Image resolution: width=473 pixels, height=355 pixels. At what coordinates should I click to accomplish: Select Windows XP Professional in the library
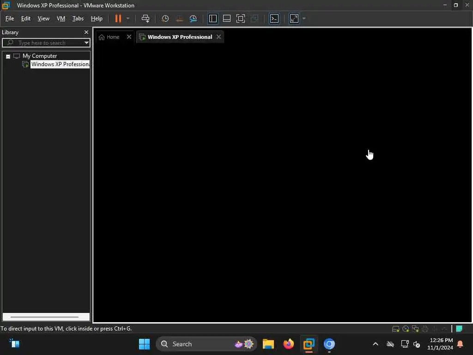click(60, 64)
